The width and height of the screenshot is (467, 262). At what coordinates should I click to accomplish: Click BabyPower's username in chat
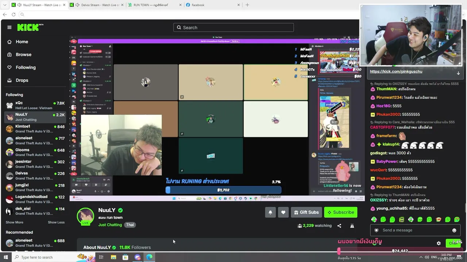(x=387, y=162)
